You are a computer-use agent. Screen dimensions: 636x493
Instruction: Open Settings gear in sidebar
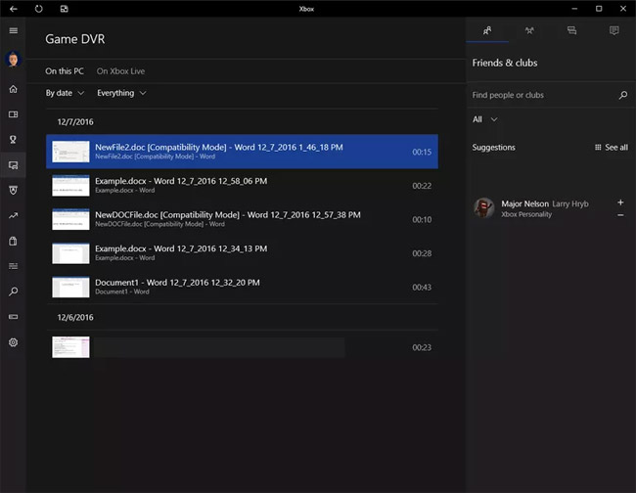pyautogui.click(x=14, y=342)
